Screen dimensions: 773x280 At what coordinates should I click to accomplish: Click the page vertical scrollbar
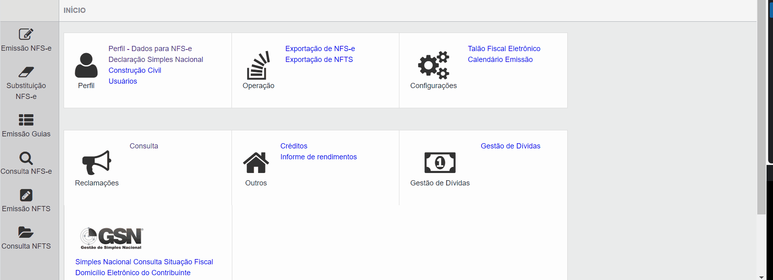(761, 109)
